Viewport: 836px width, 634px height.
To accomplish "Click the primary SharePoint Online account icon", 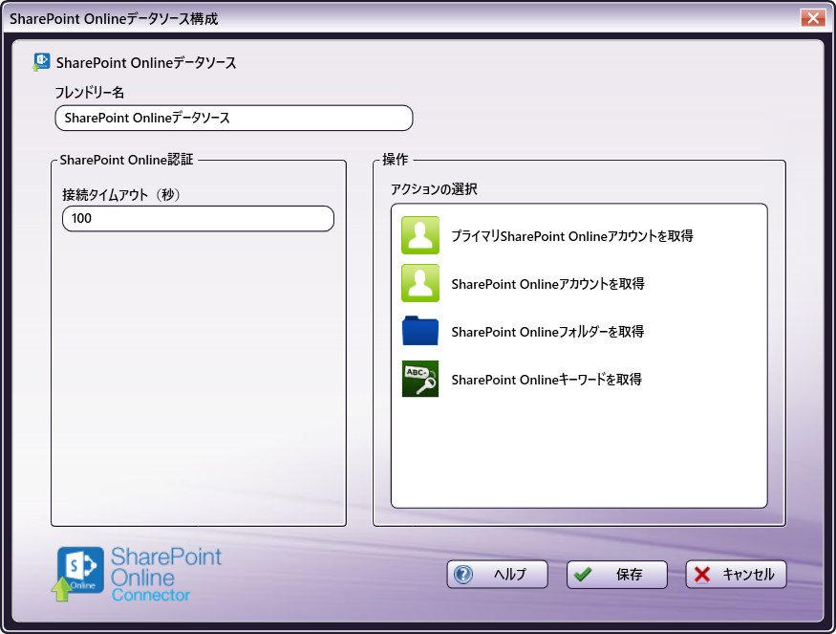I will 420,235.
